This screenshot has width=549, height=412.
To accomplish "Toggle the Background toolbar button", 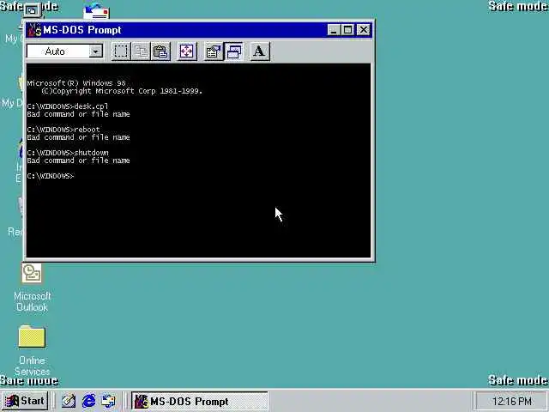I will (233, 51).
